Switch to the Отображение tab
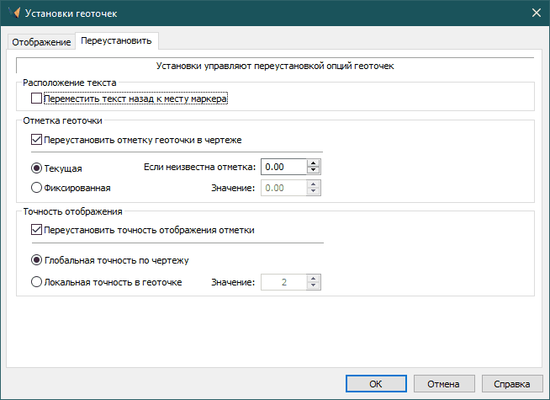550x400 pixels. (x=41, y=42)
